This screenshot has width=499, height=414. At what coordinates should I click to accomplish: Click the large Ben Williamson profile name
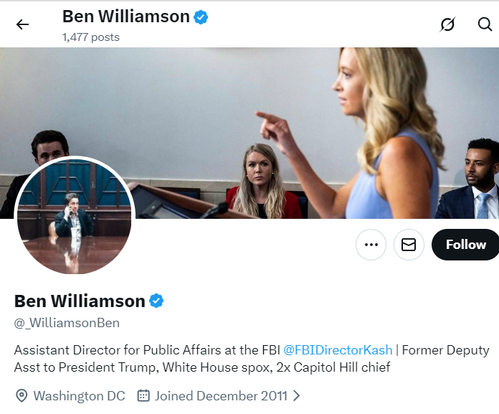tap(80, 301)
